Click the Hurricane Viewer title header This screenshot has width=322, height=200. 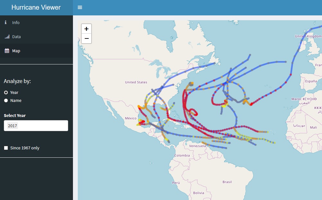(36, 7)
